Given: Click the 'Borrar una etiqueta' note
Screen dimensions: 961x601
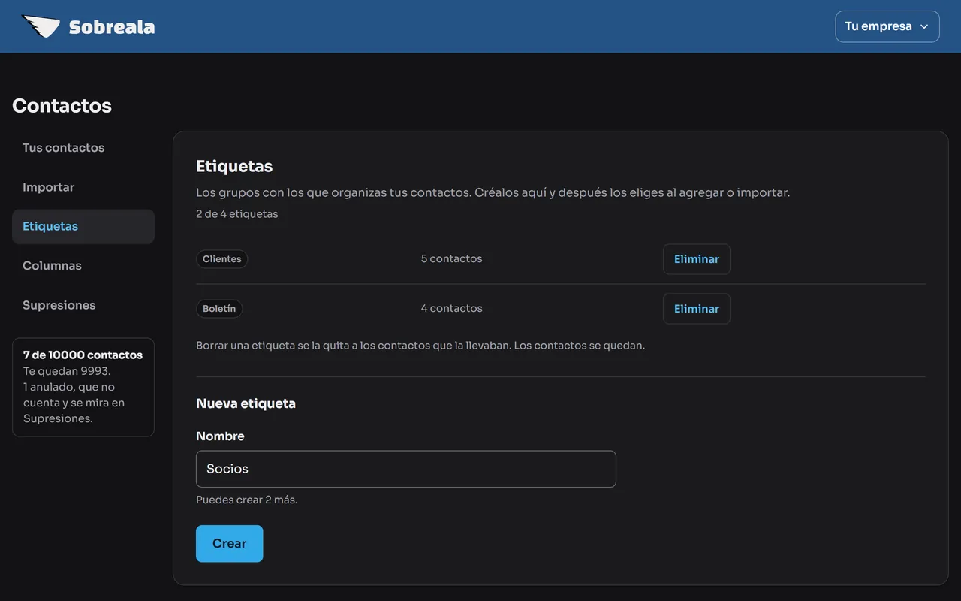Looking at the screenshot, I should (x=420, y=346).
